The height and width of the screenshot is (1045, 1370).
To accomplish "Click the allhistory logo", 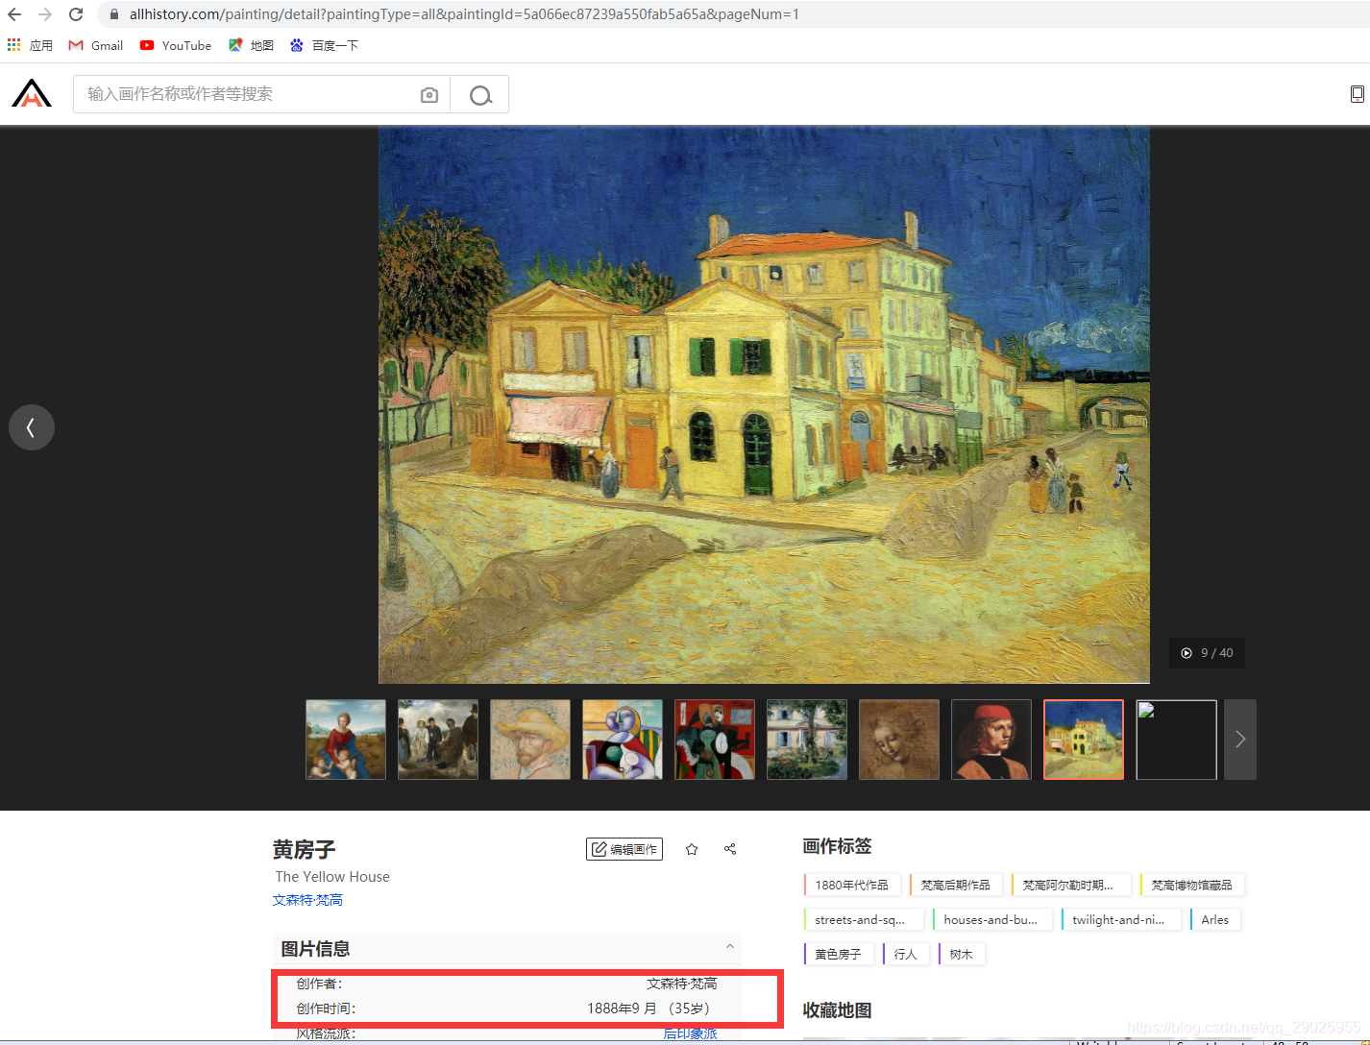I will [32, 93].
